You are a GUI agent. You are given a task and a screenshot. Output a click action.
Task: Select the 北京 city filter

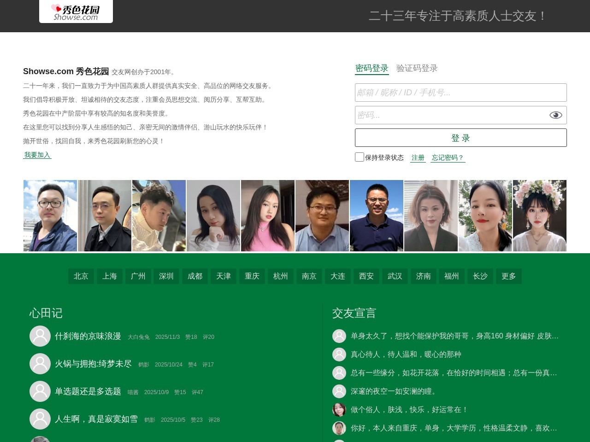[x=81, y=276]
